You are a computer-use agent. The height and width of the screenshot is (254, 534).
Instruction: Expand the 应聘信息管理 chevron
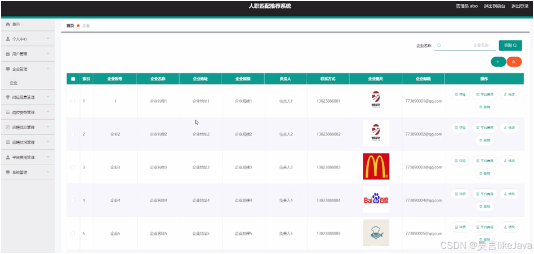(x=48, y=126)
